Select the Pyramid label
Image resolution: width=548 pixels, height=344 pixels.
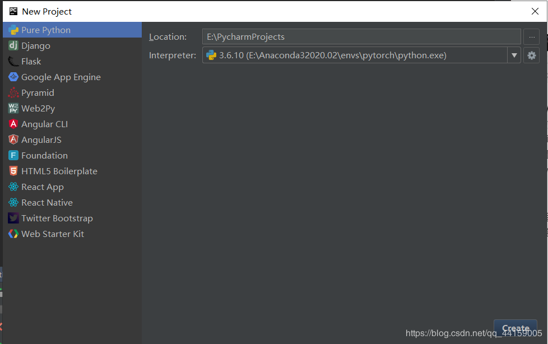coord(38,93)
